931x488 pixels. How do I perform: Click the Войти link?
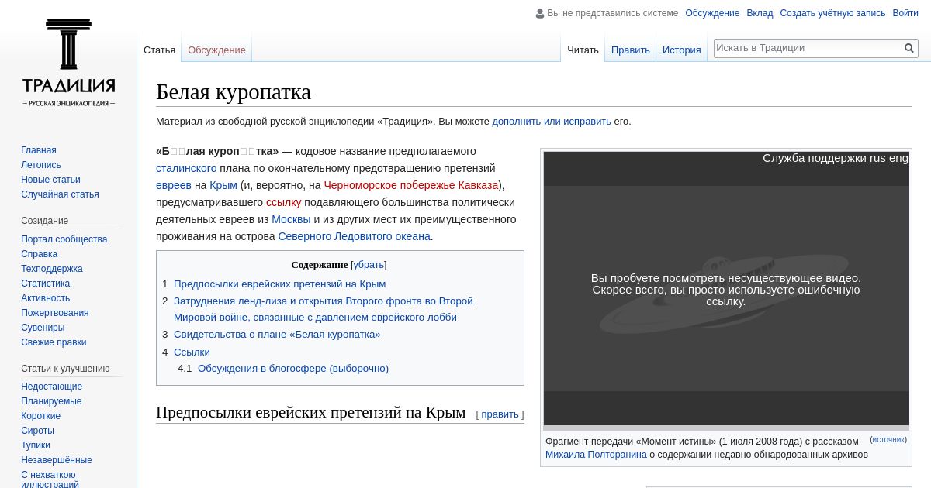pyautogui.click(x=905, y=13)
